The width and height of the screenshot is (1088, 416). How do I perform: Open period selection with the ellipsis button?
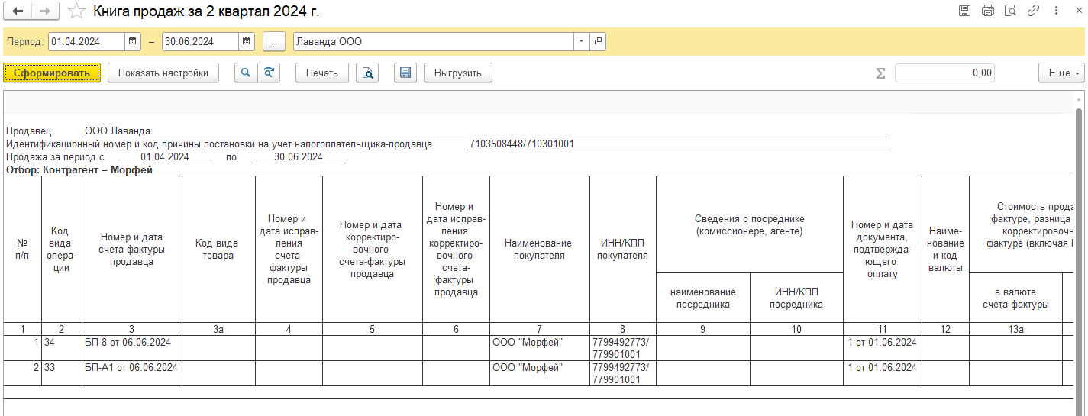coord(273,41)
